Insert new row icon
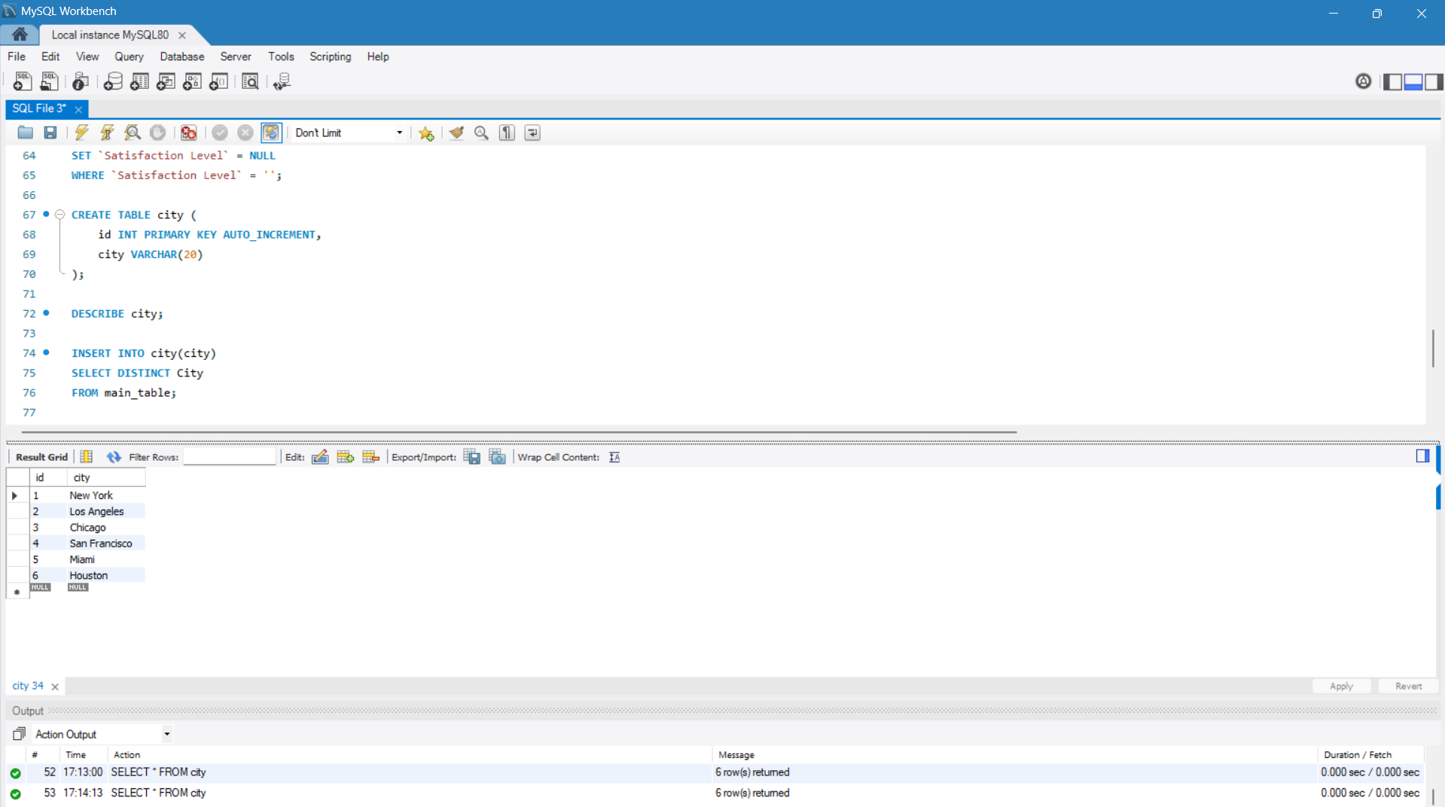 tap(346, 457)
